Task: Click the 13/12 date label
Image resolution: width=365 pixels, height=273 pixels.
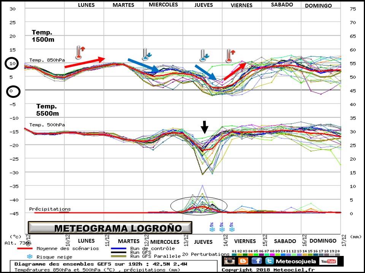Action: (x=186, y=240)
